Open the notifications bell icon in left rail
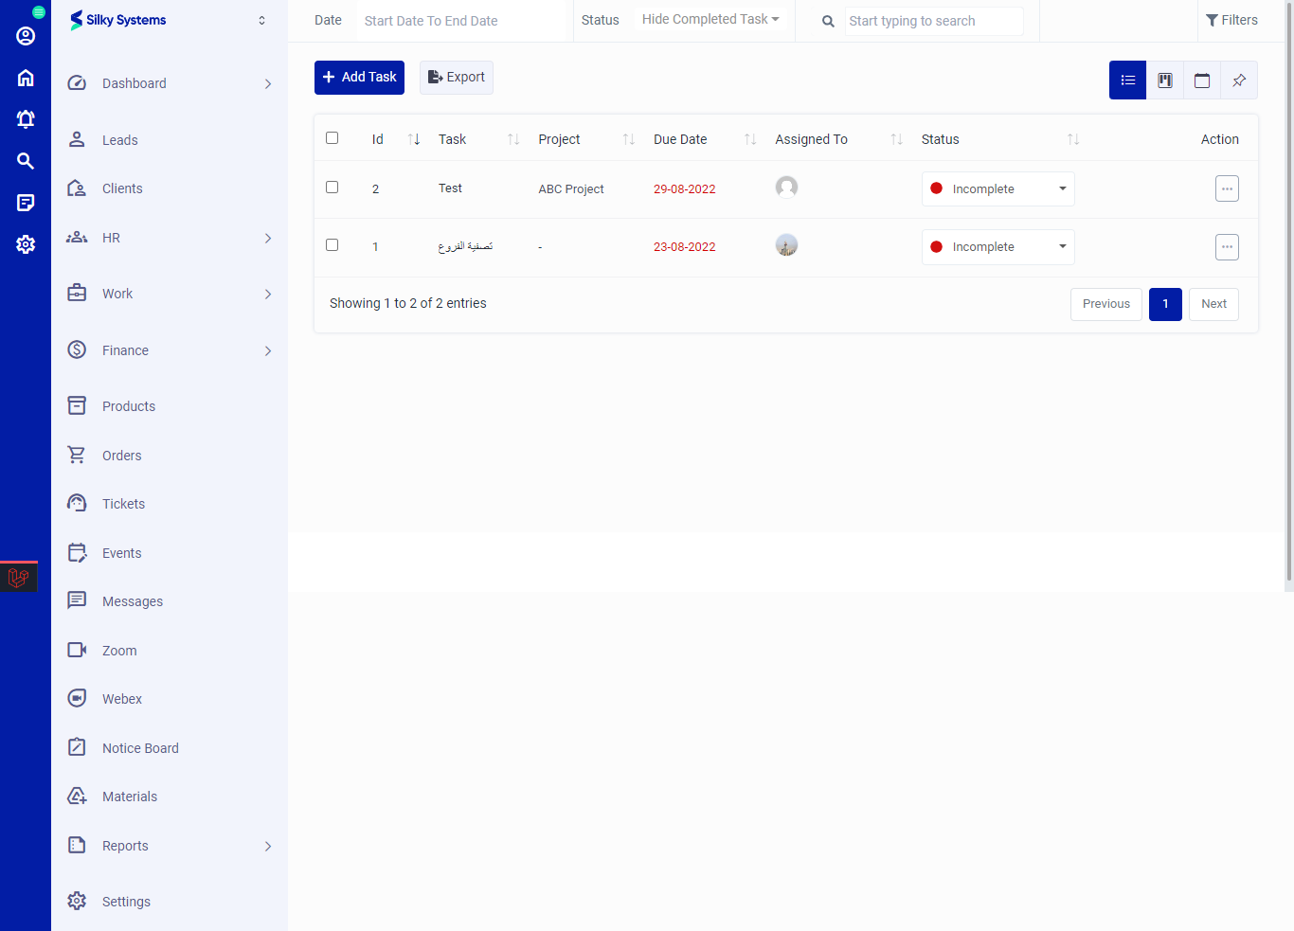The image size is (1294, 931). pyautogui.click(x=26, y=119)
